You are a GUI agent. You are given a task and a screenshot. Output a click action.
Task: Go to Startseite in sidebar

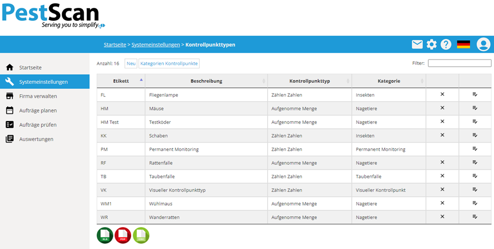tap(45, 67)
